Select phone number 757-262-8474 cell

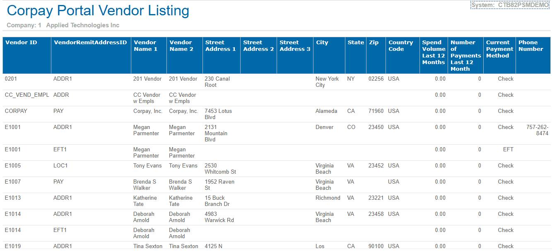tap(537, 130)
